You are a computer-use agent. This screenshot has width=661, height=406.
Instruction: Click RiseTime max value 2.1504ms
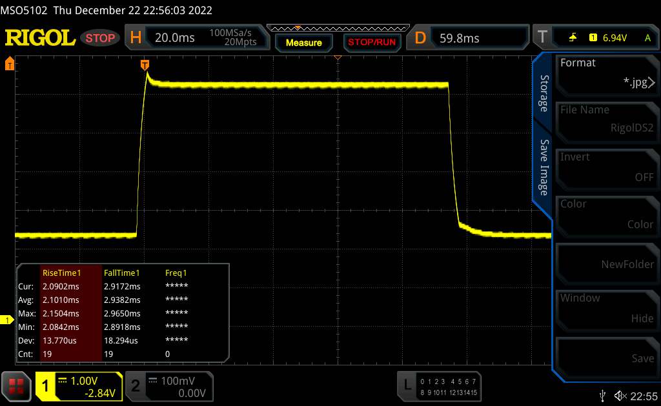coord(61,313)
